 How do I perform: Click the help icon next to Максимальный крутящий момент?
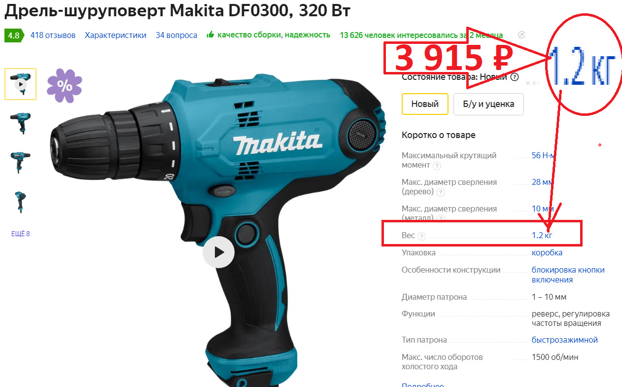(x=437, y=166)
